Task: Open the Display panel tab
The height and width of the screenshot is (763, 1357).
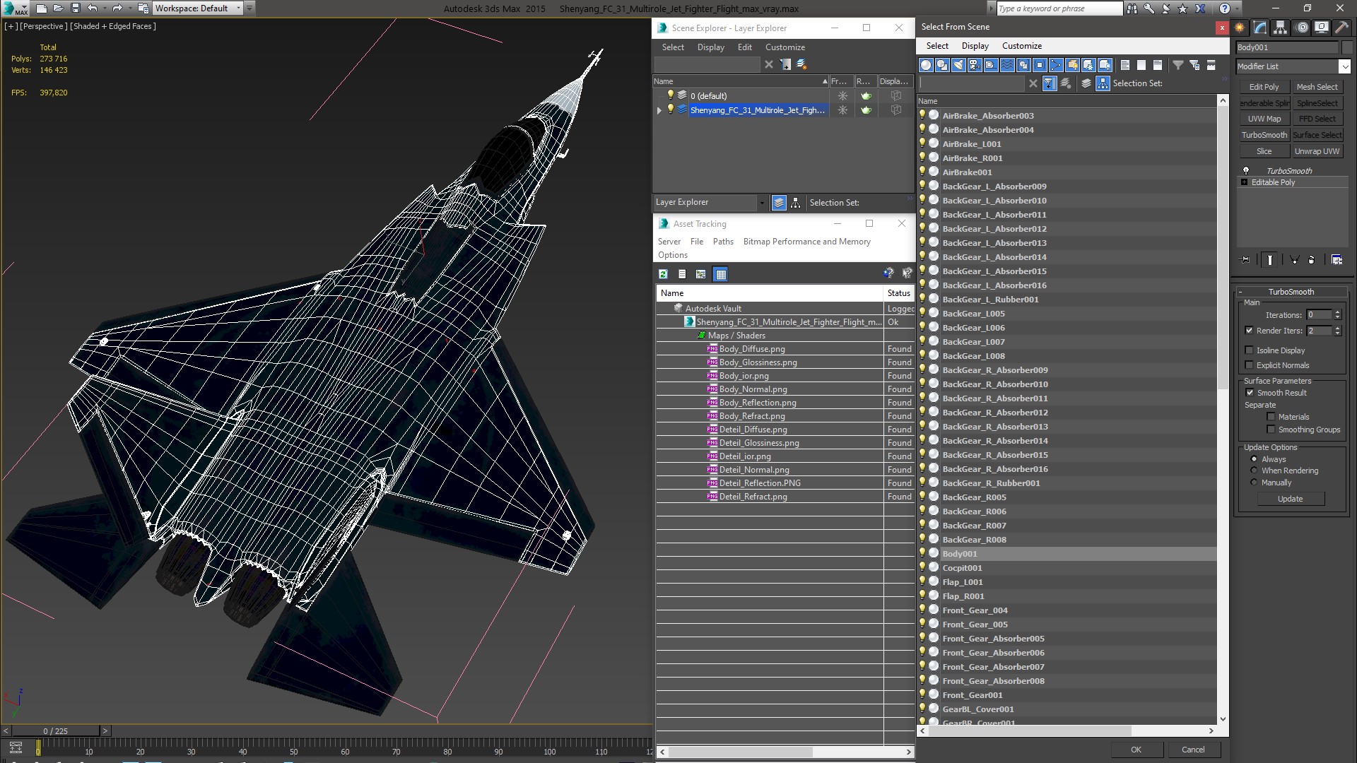Action: pyautogui.click(x=1321, y=28)
